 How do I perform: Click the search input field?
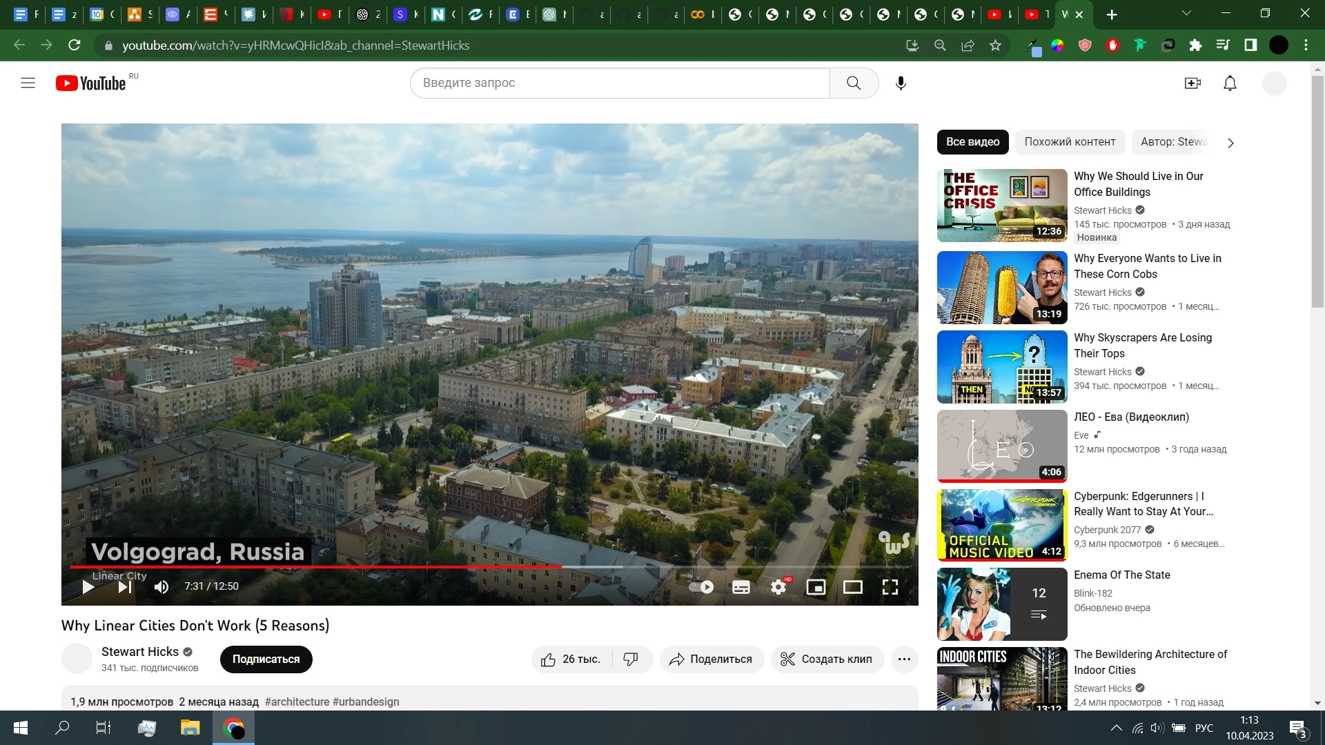(620, 83)
